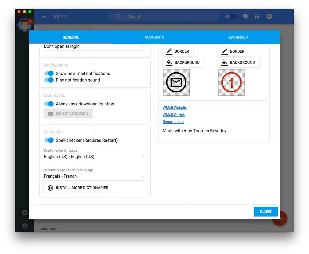Pick a tray BACKGROUND color

pyautogui.click(x=183, y=62)
